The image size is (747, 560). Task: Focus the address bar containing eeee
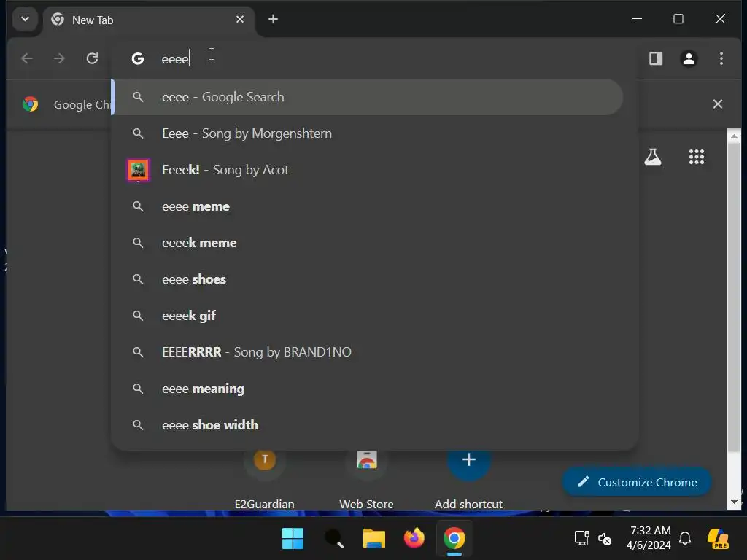(374, 58)
